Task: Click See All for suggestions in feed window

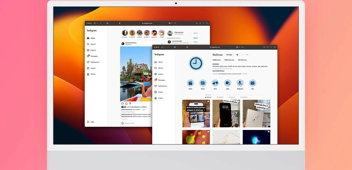Action: (x=195, y=38)
